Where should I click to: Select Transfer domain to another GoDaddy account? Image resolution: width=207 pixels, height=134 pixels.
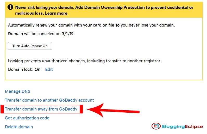pyautogui.click(x=49, y=100)
